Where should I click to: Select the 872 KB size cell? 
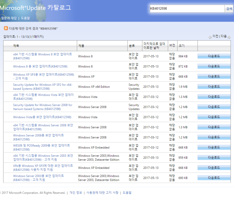click(183, 67)
